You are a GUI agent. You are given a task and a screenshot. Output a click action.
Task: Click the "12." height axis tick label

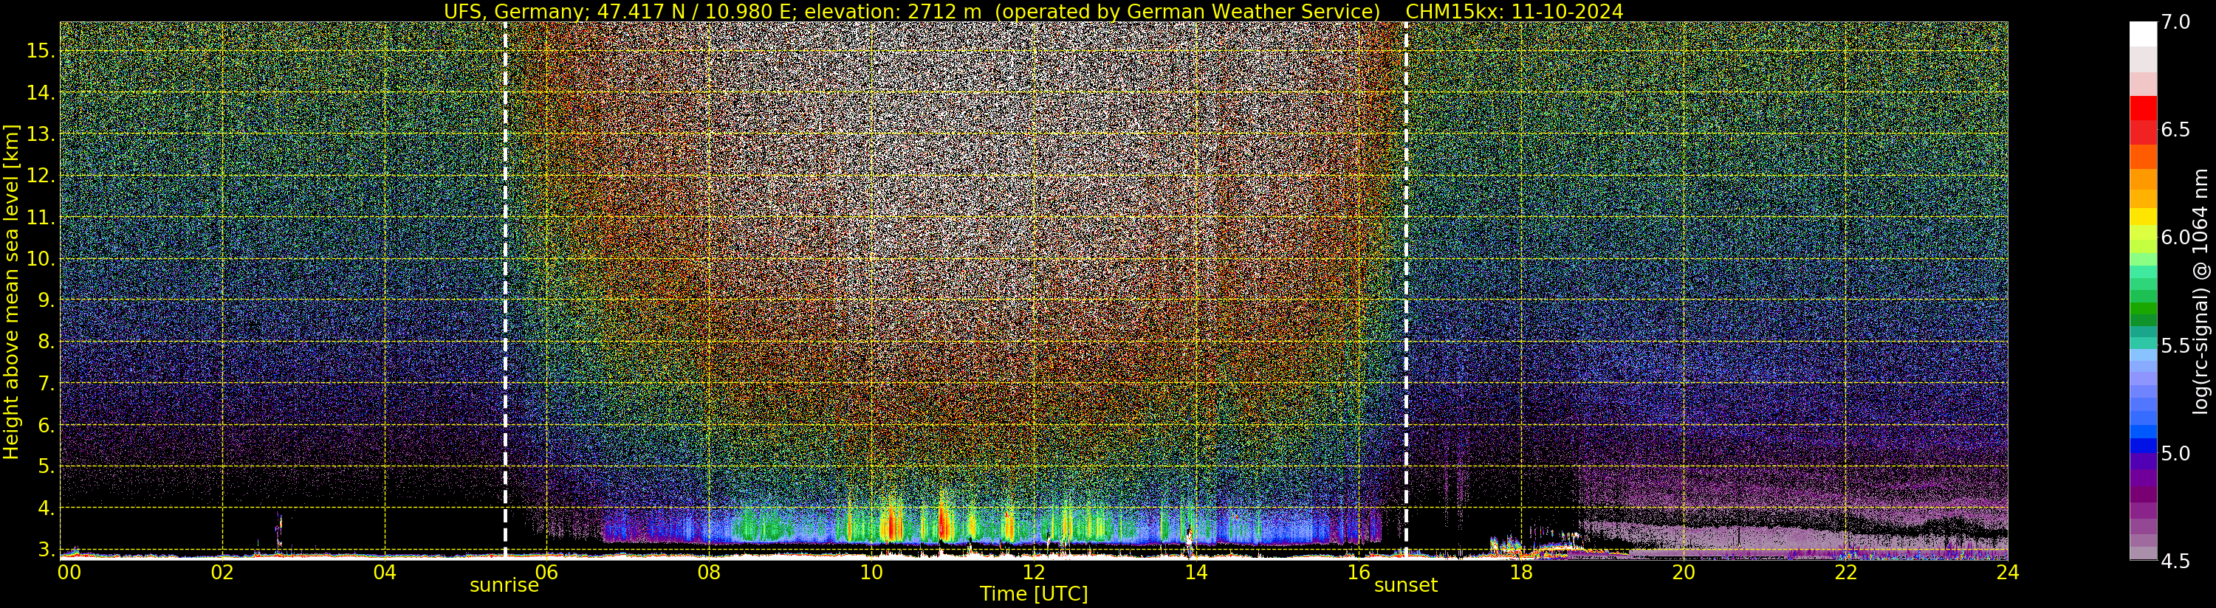coord(41,176)
